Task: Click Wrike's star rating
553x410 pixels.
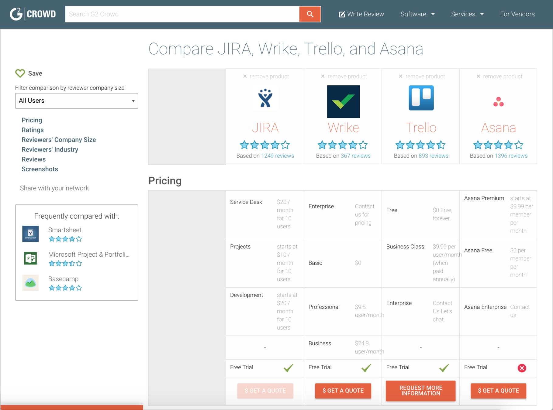Action: [x=343, y=145]
